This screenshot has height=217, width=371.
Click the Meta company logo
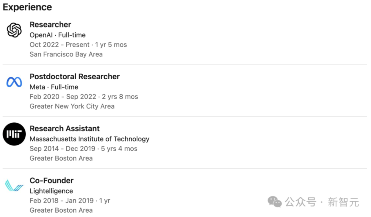coord(14,82)
